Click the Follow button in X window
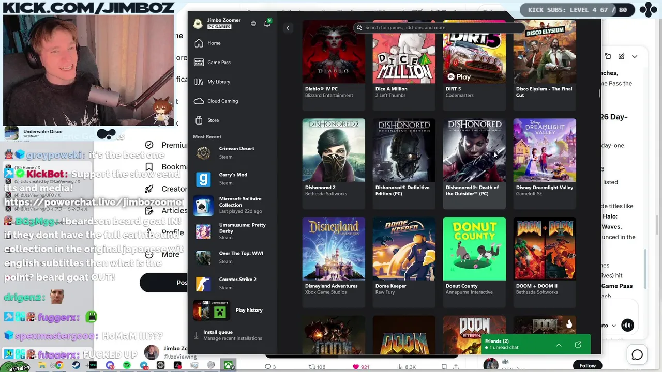662x372 pixels. [588, 366]
